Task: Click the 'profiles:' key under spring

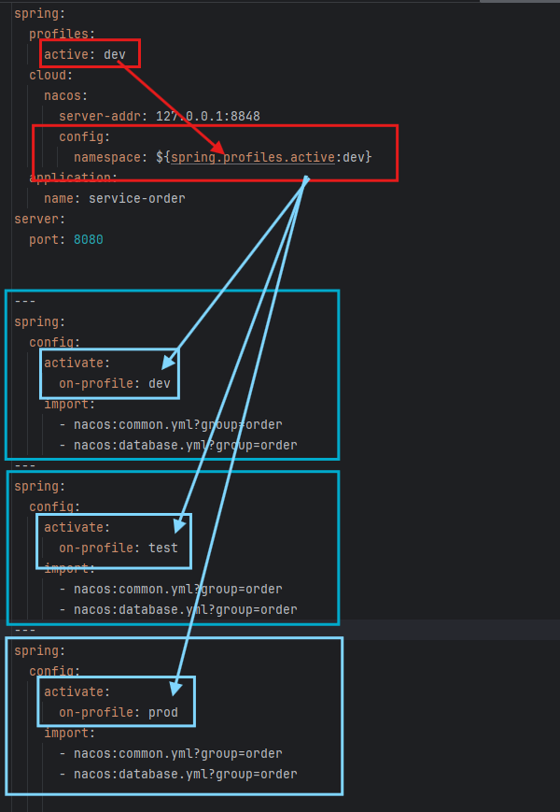Action: [62, 34]
